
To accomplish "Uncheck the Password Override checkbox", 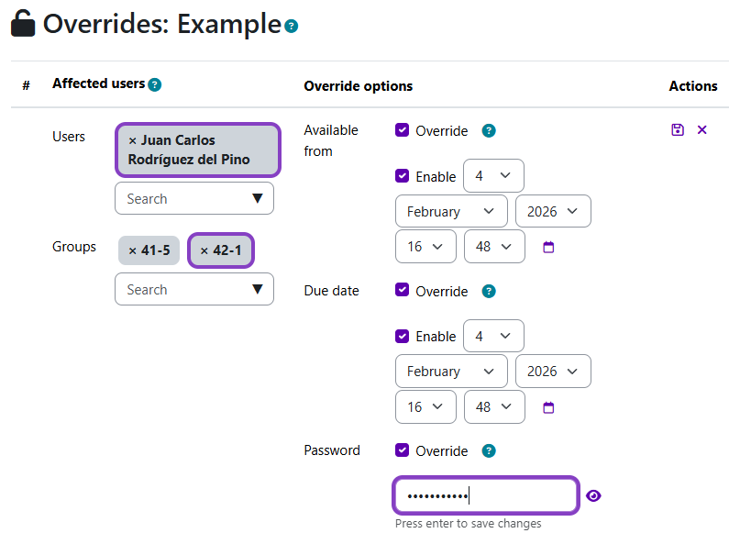I will pyautogui.click(x=403, y=451).
